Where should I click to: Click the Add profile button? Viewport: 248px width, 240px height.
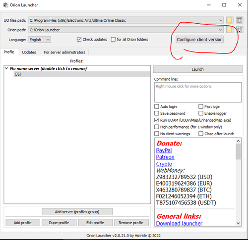(x=23, y=223)
